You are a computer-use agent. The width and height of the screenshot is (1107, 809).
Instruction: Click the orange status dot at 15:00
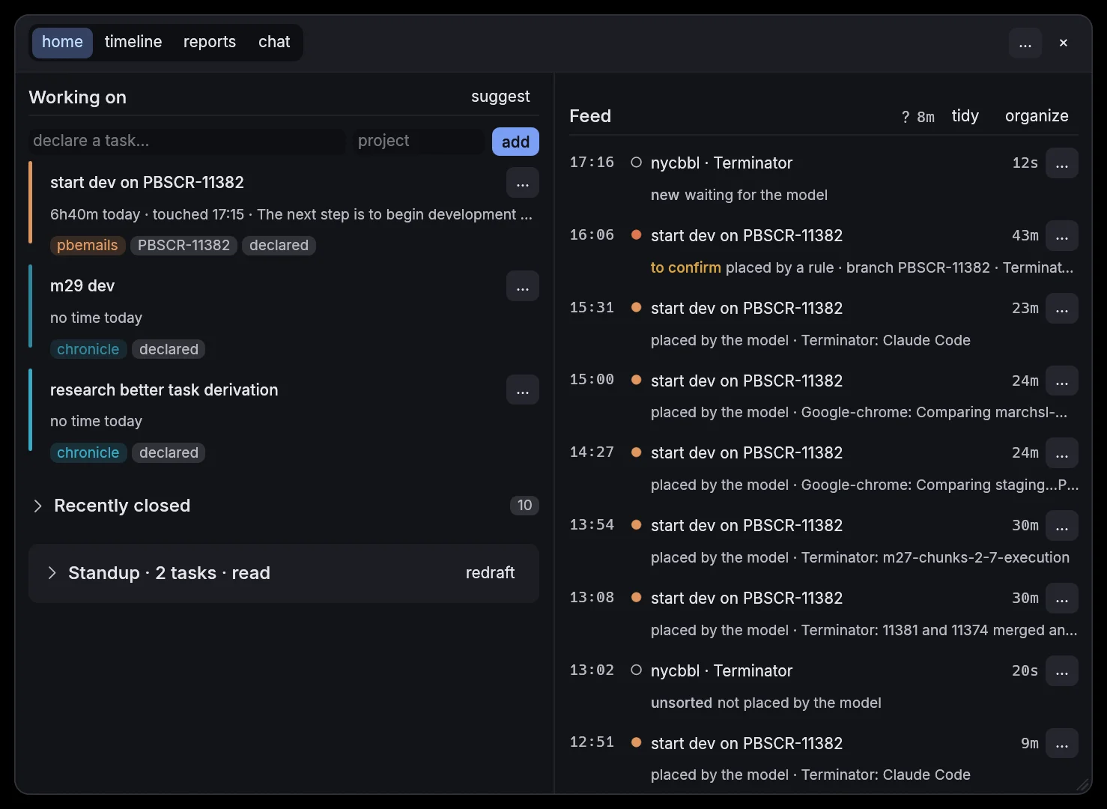coord(636,380)
